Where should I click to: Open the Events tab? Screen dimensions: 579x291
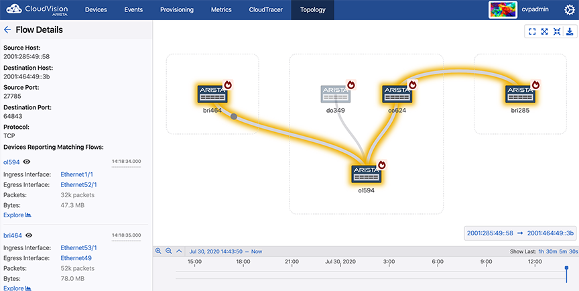(133, 10)
